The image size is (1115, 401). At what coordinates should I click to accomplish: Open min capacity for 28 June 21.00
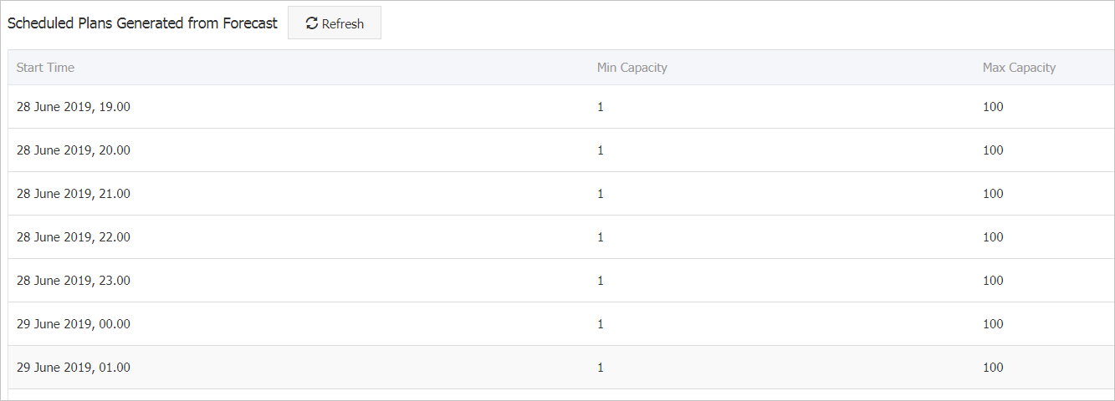(600, 194)
